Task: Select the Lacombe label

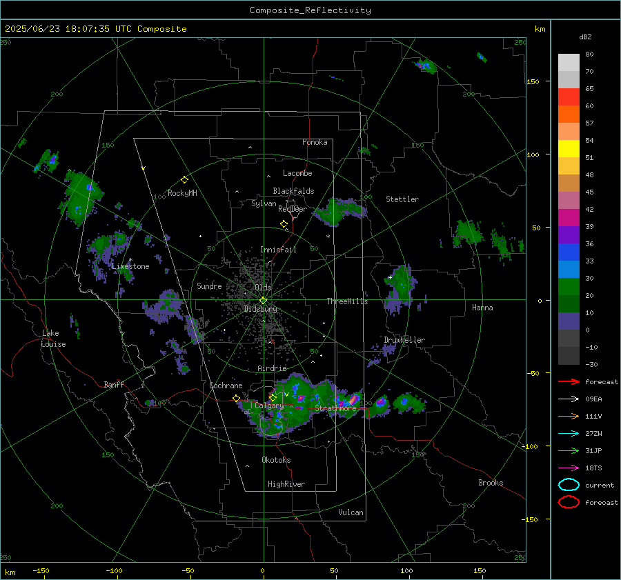Action: [297, 173]
